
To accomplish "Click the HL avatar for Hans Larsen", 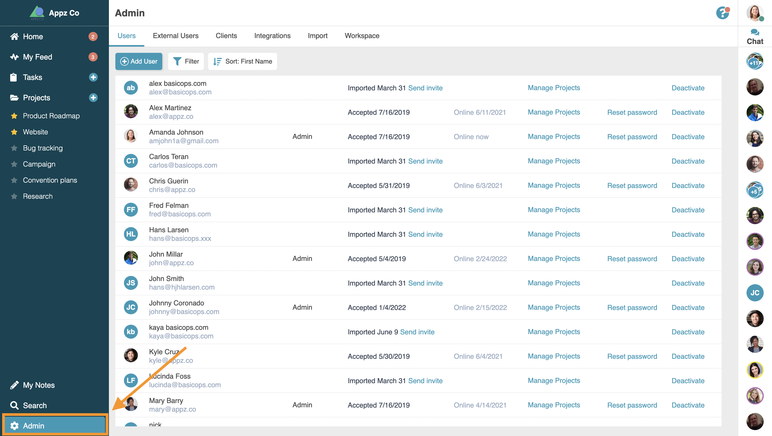I will click(x=131, y=234).
